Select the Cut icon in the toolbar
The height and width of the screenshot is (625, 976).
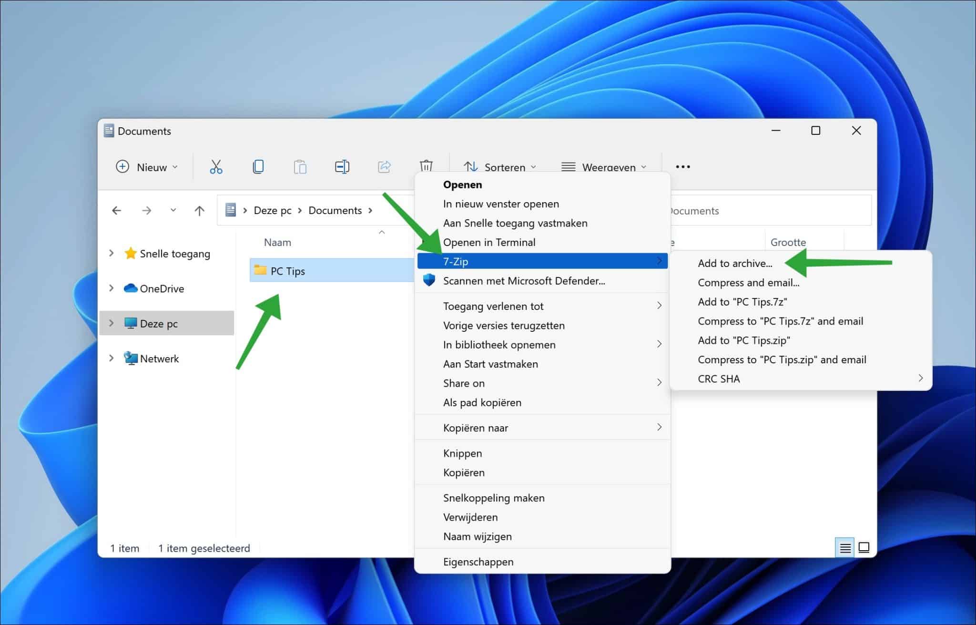click(215, 166)
